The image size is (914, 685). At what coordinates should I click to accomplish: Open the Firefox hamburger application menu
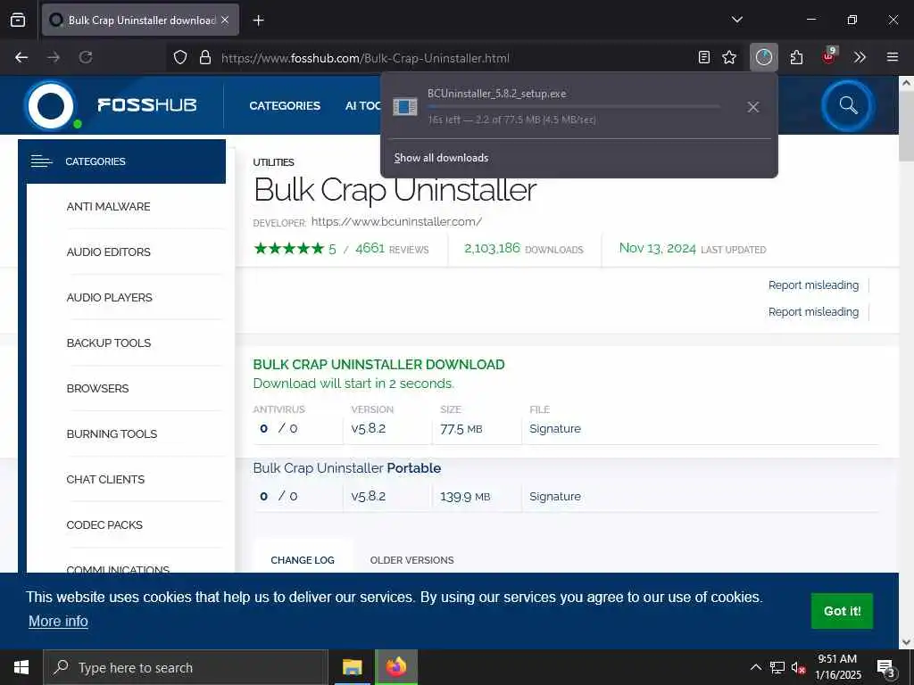pos(893,57)
